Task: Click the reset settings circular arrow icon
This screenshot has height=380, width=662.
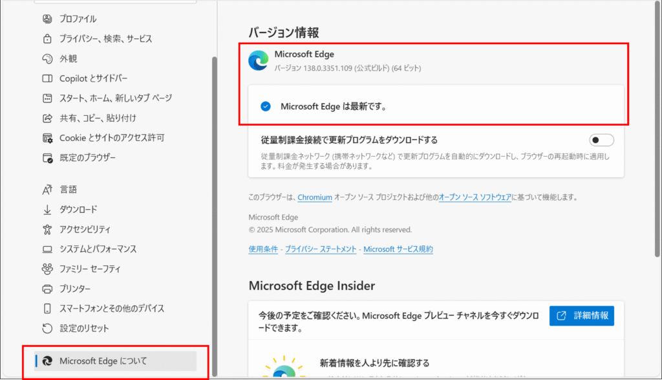Action: (47, 328)
